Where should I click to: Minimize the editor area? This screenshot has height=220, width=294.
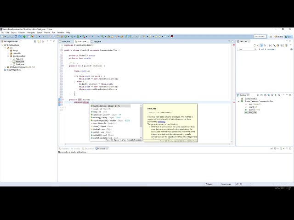coord(229,41)
